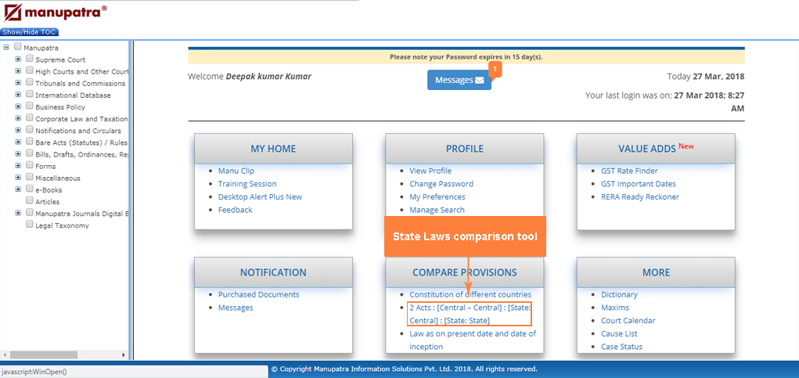The width and height of the screenshot is (799, 378).
Task: Open the GST Rate Finder link
Action: click(x=628, y=171)
